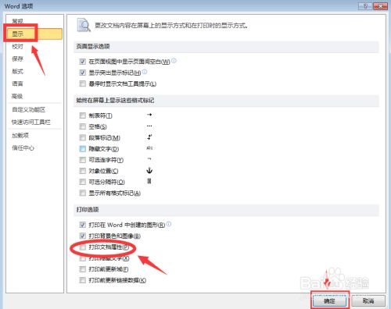Enable 可选连字符(Y) display
Screen dimensions: 391x309
tap(83, 160)
